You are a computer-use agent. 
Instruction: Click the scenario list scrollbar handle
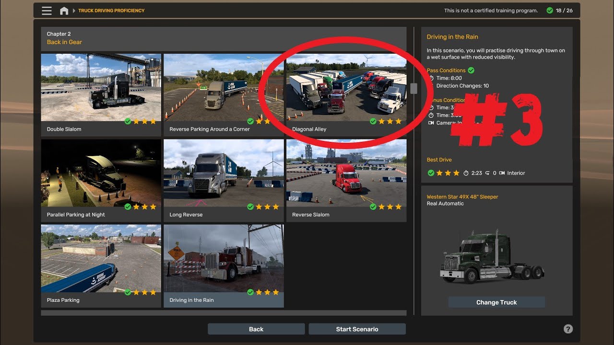(413, 88)
